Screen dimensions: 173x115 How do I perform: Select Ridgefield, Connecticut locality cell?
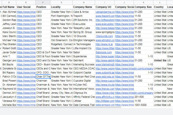tap(61, 44)
